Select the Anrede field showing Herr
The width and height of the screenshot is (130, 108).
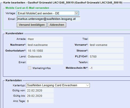[45, 39]
